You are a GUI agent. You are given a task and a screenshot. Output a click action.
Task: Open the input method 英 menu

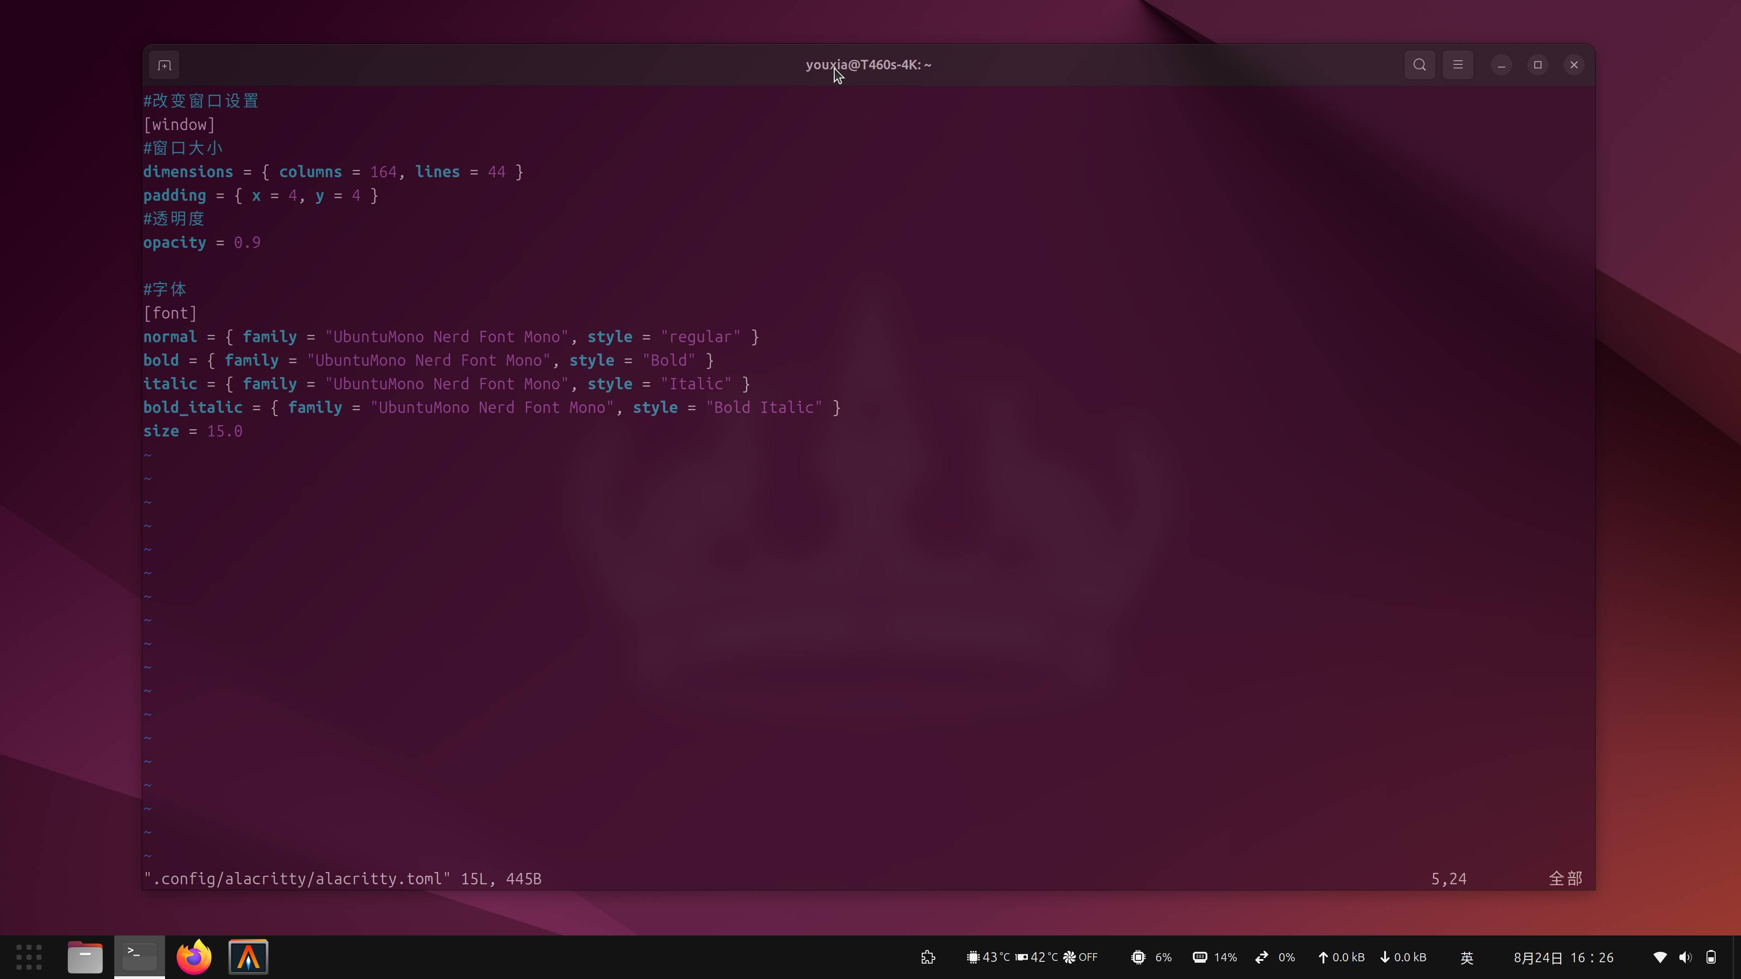point(1467,957)
